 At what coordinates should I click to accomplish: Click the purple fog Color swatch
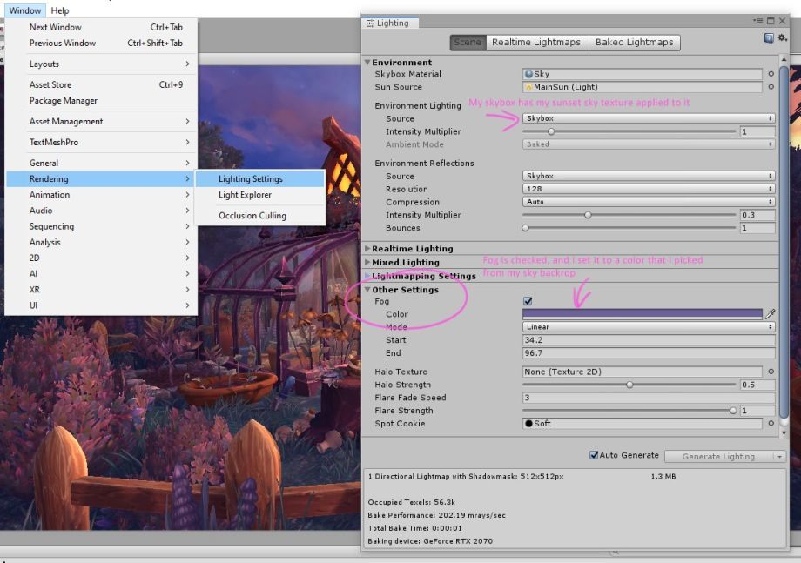tap(643, 314)
